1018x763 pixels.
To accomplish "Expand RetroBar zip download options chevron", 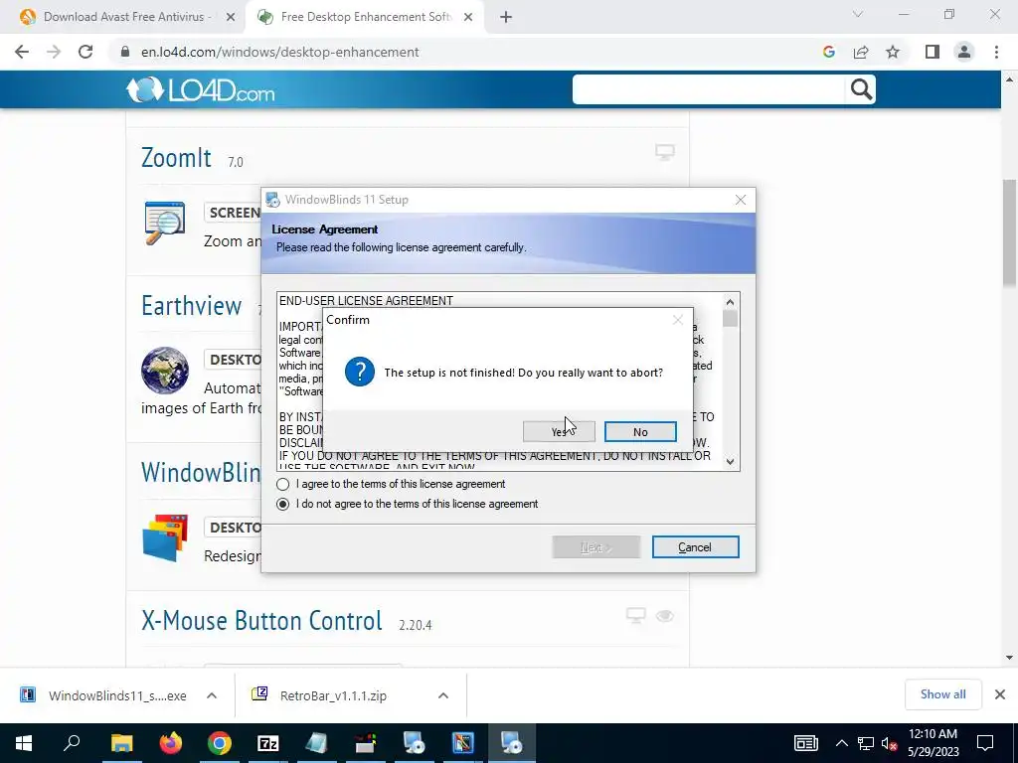I will click(x=442, y=695).
